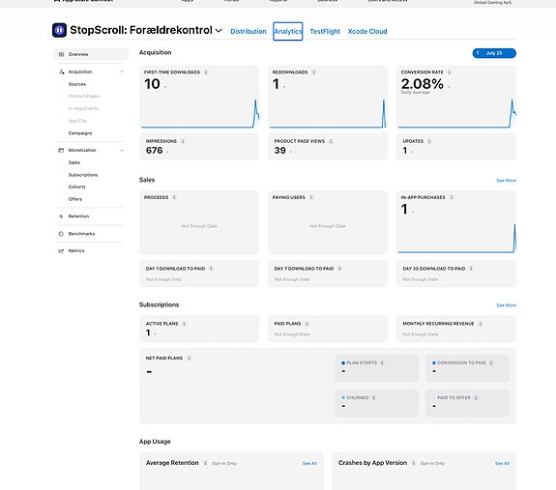Click the 2.08% conversion rate value
Viewport: 556px width, 490px height.
tap(422, 84)
